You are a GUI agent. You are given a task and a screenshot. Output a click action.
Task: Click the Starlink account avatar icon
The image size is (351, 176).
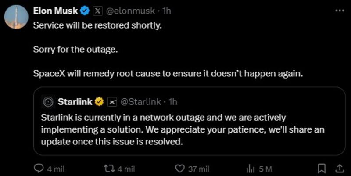[48, 102]
